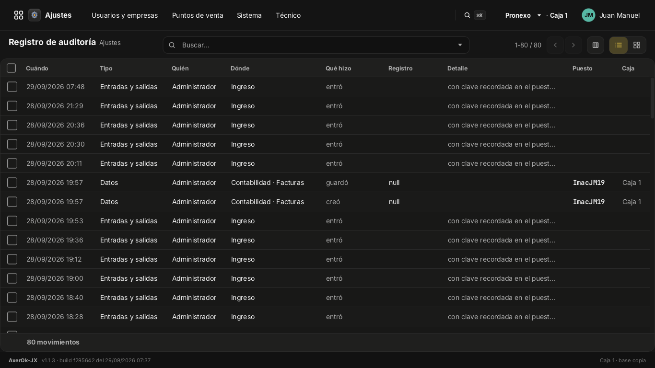Go to previous page arrow

click(555, 45)
